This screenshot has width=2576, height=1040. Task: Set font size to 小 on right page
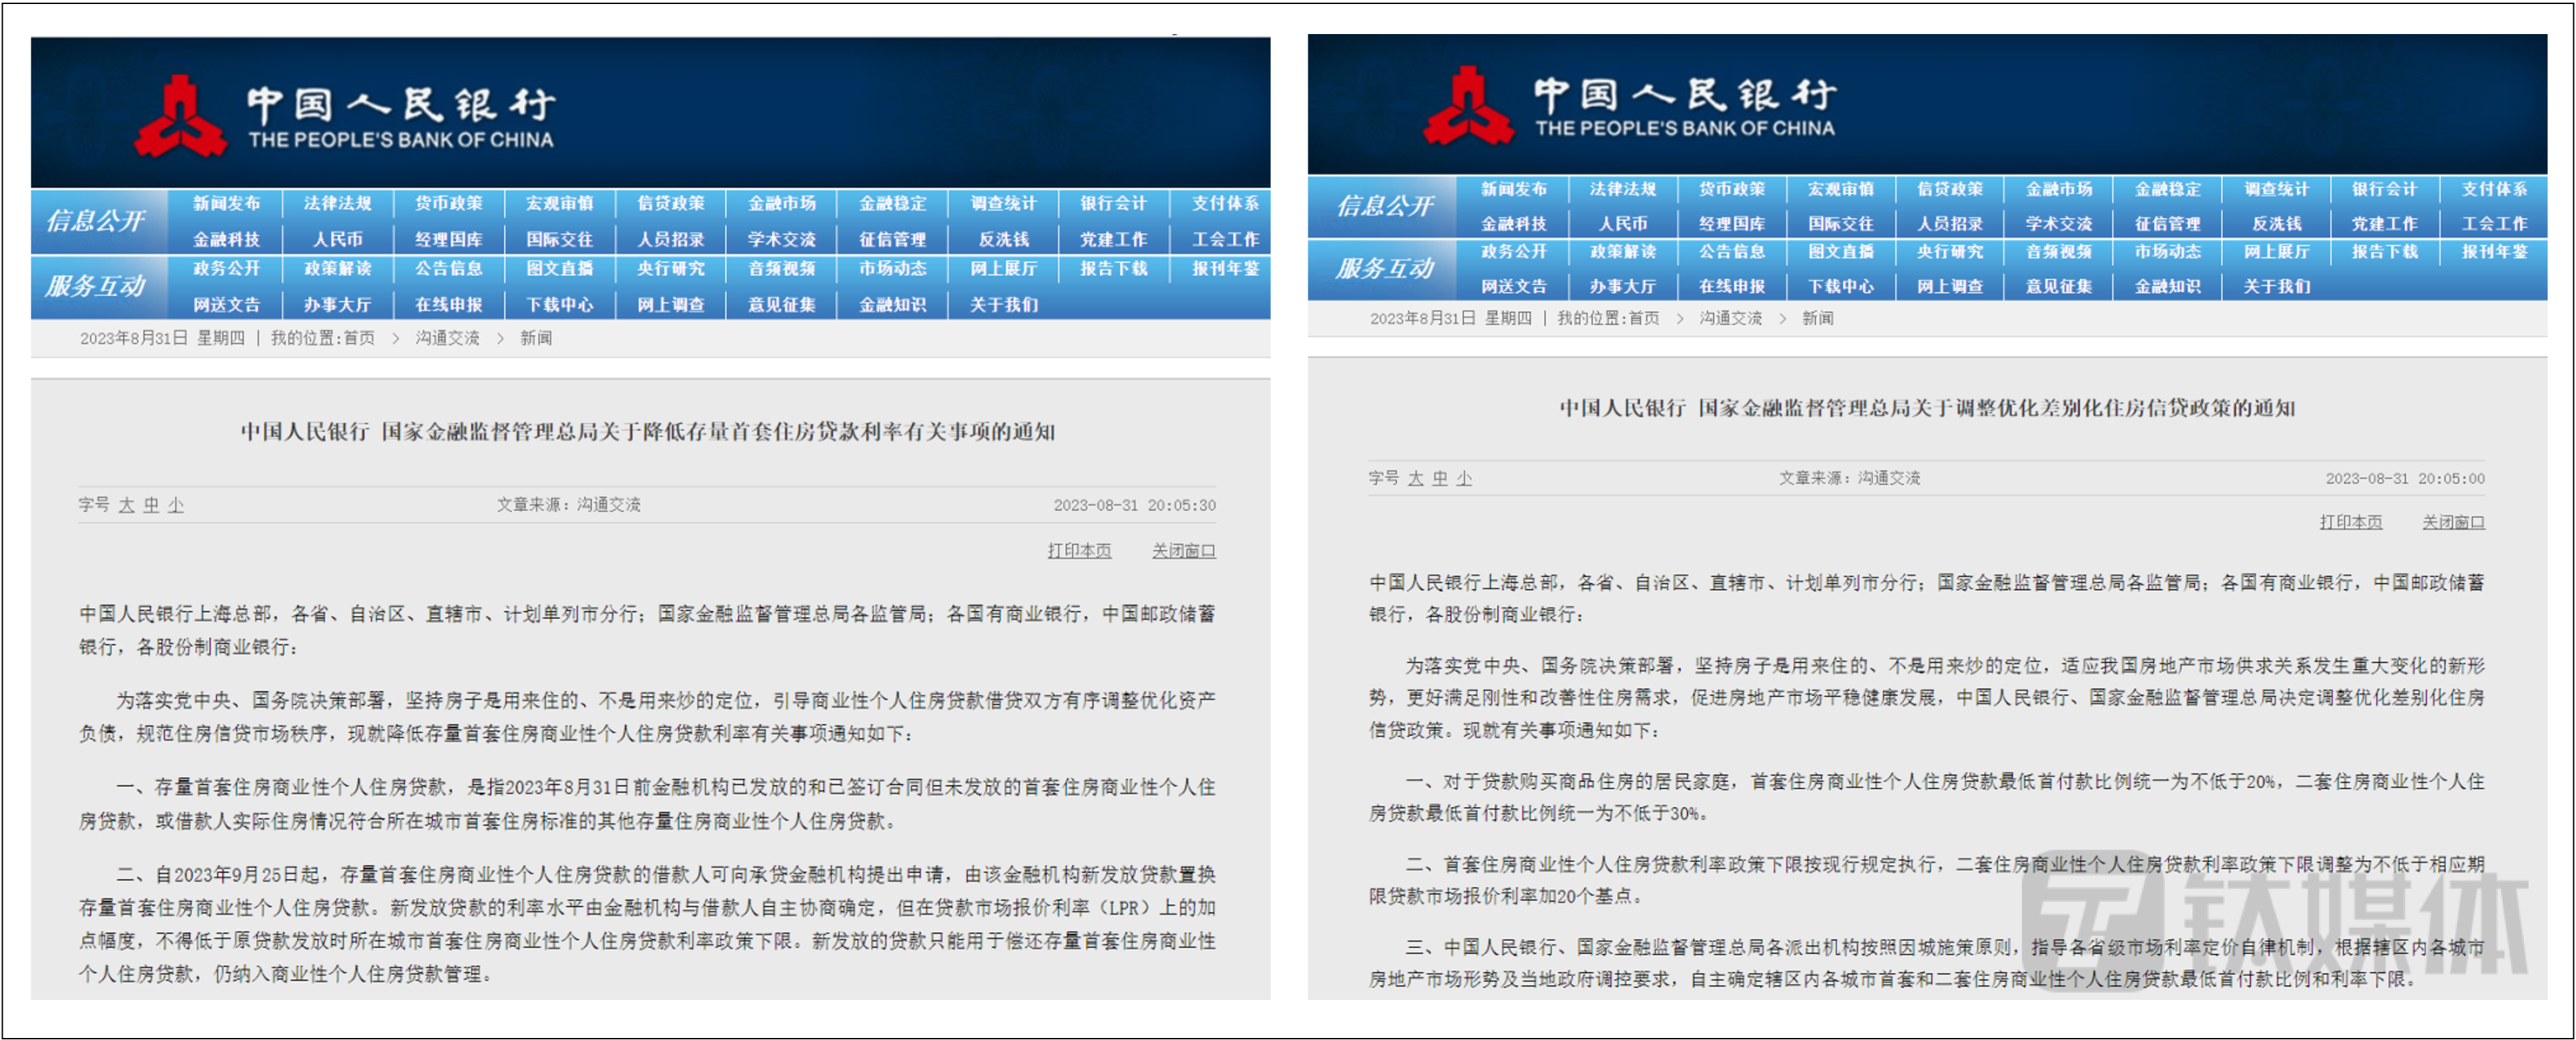(1464, 478)
